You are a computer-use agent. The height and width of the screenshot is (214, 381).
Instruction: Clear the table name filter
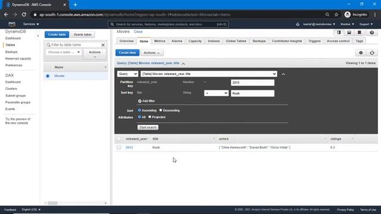click(103, 45)
